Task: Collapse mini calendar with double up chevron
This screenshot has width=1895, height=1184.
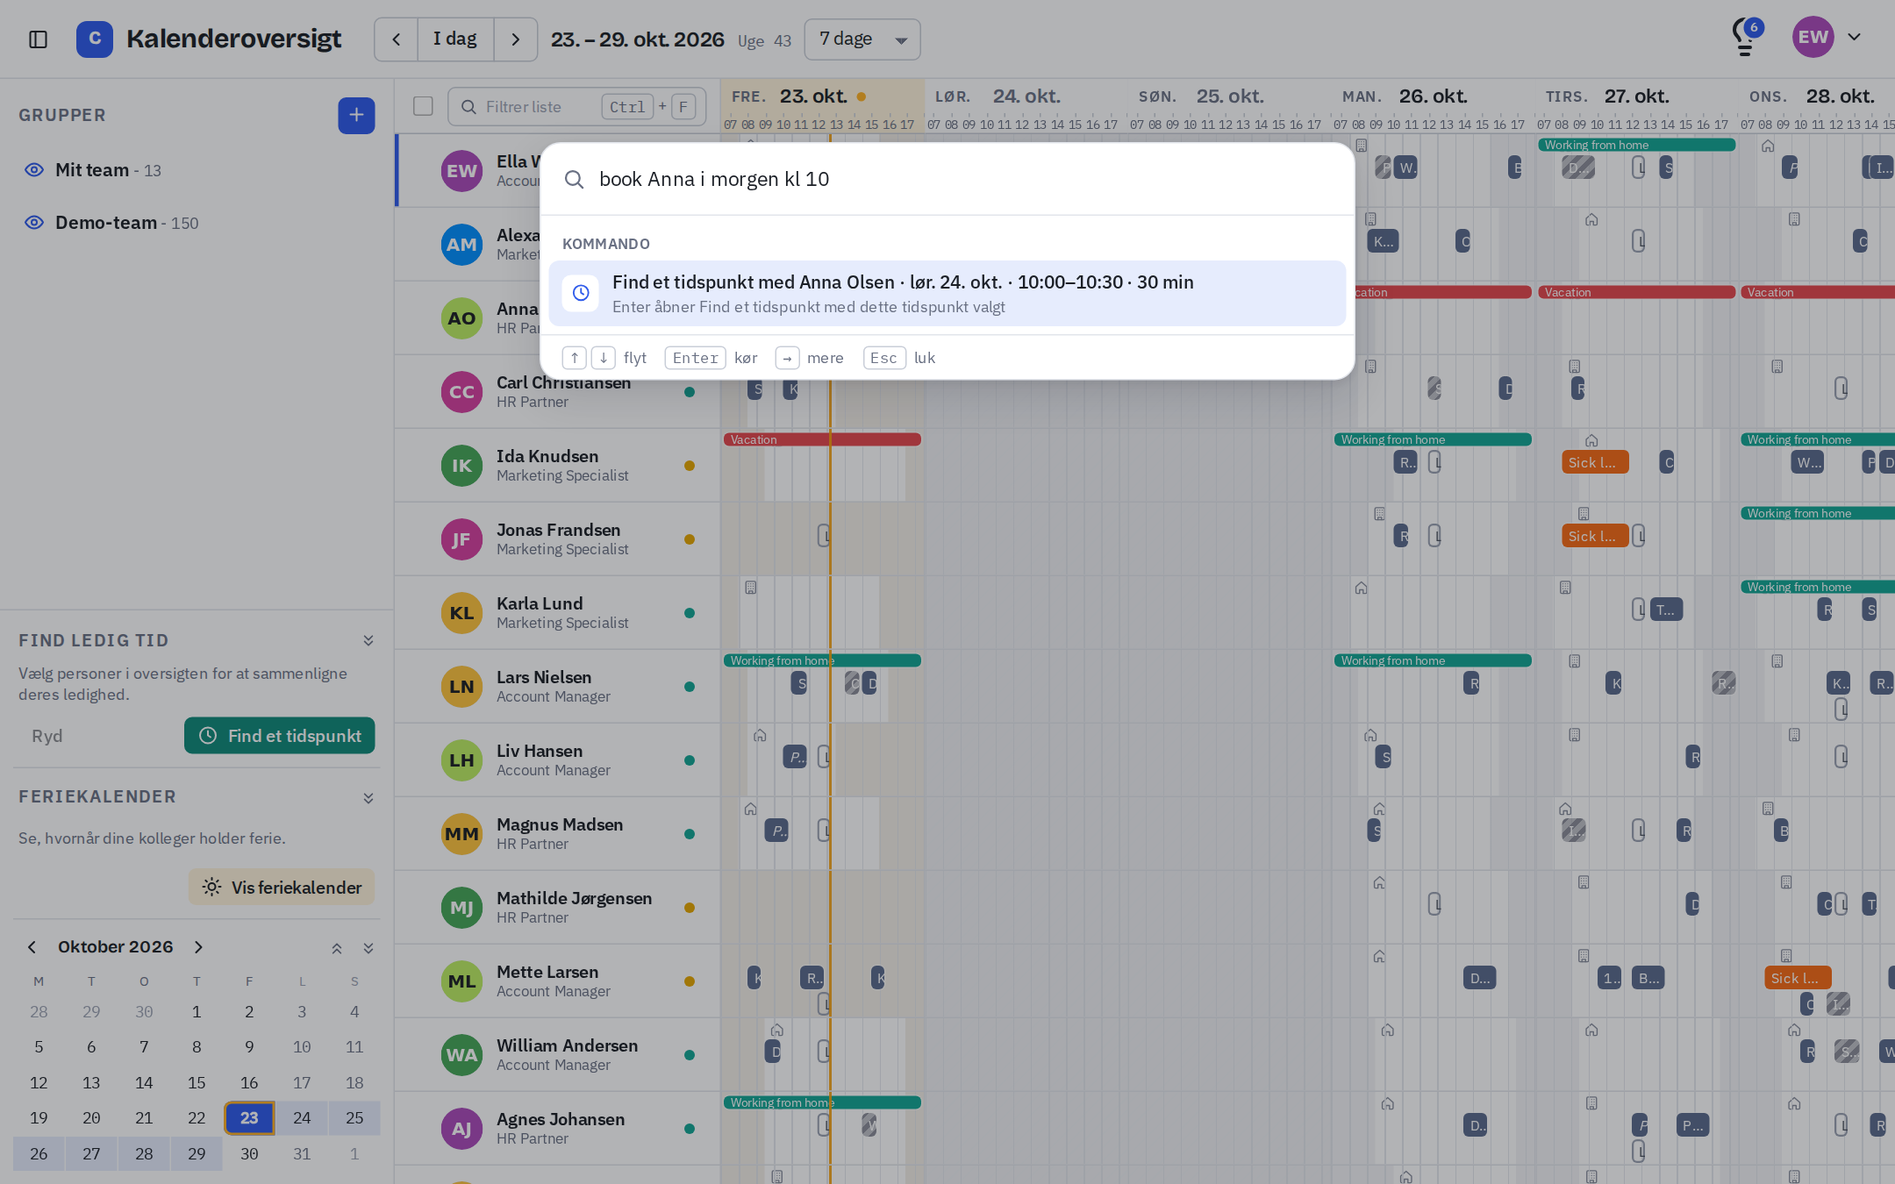Action: tap(337, 948)
